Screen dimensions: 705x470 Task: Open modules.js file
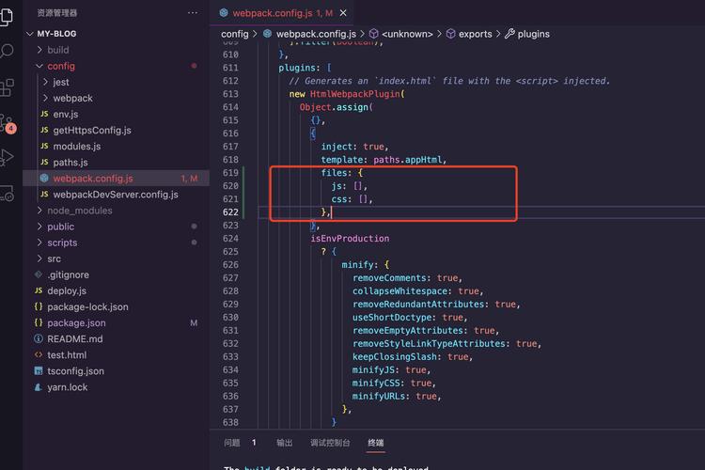click(x=76, y=147)
